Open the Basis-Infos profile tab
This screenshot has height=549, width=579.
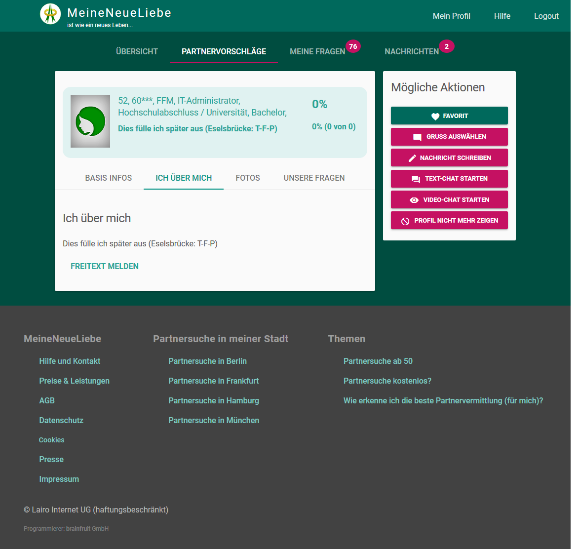[x=109, y=178]
